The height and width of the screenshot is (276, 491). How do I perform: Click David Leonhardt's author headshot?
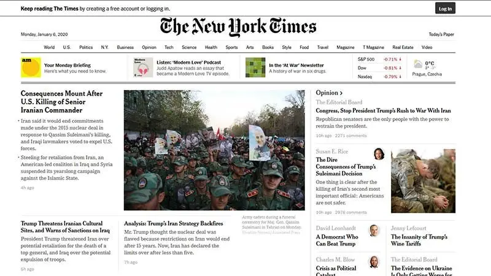click(374, 231)
